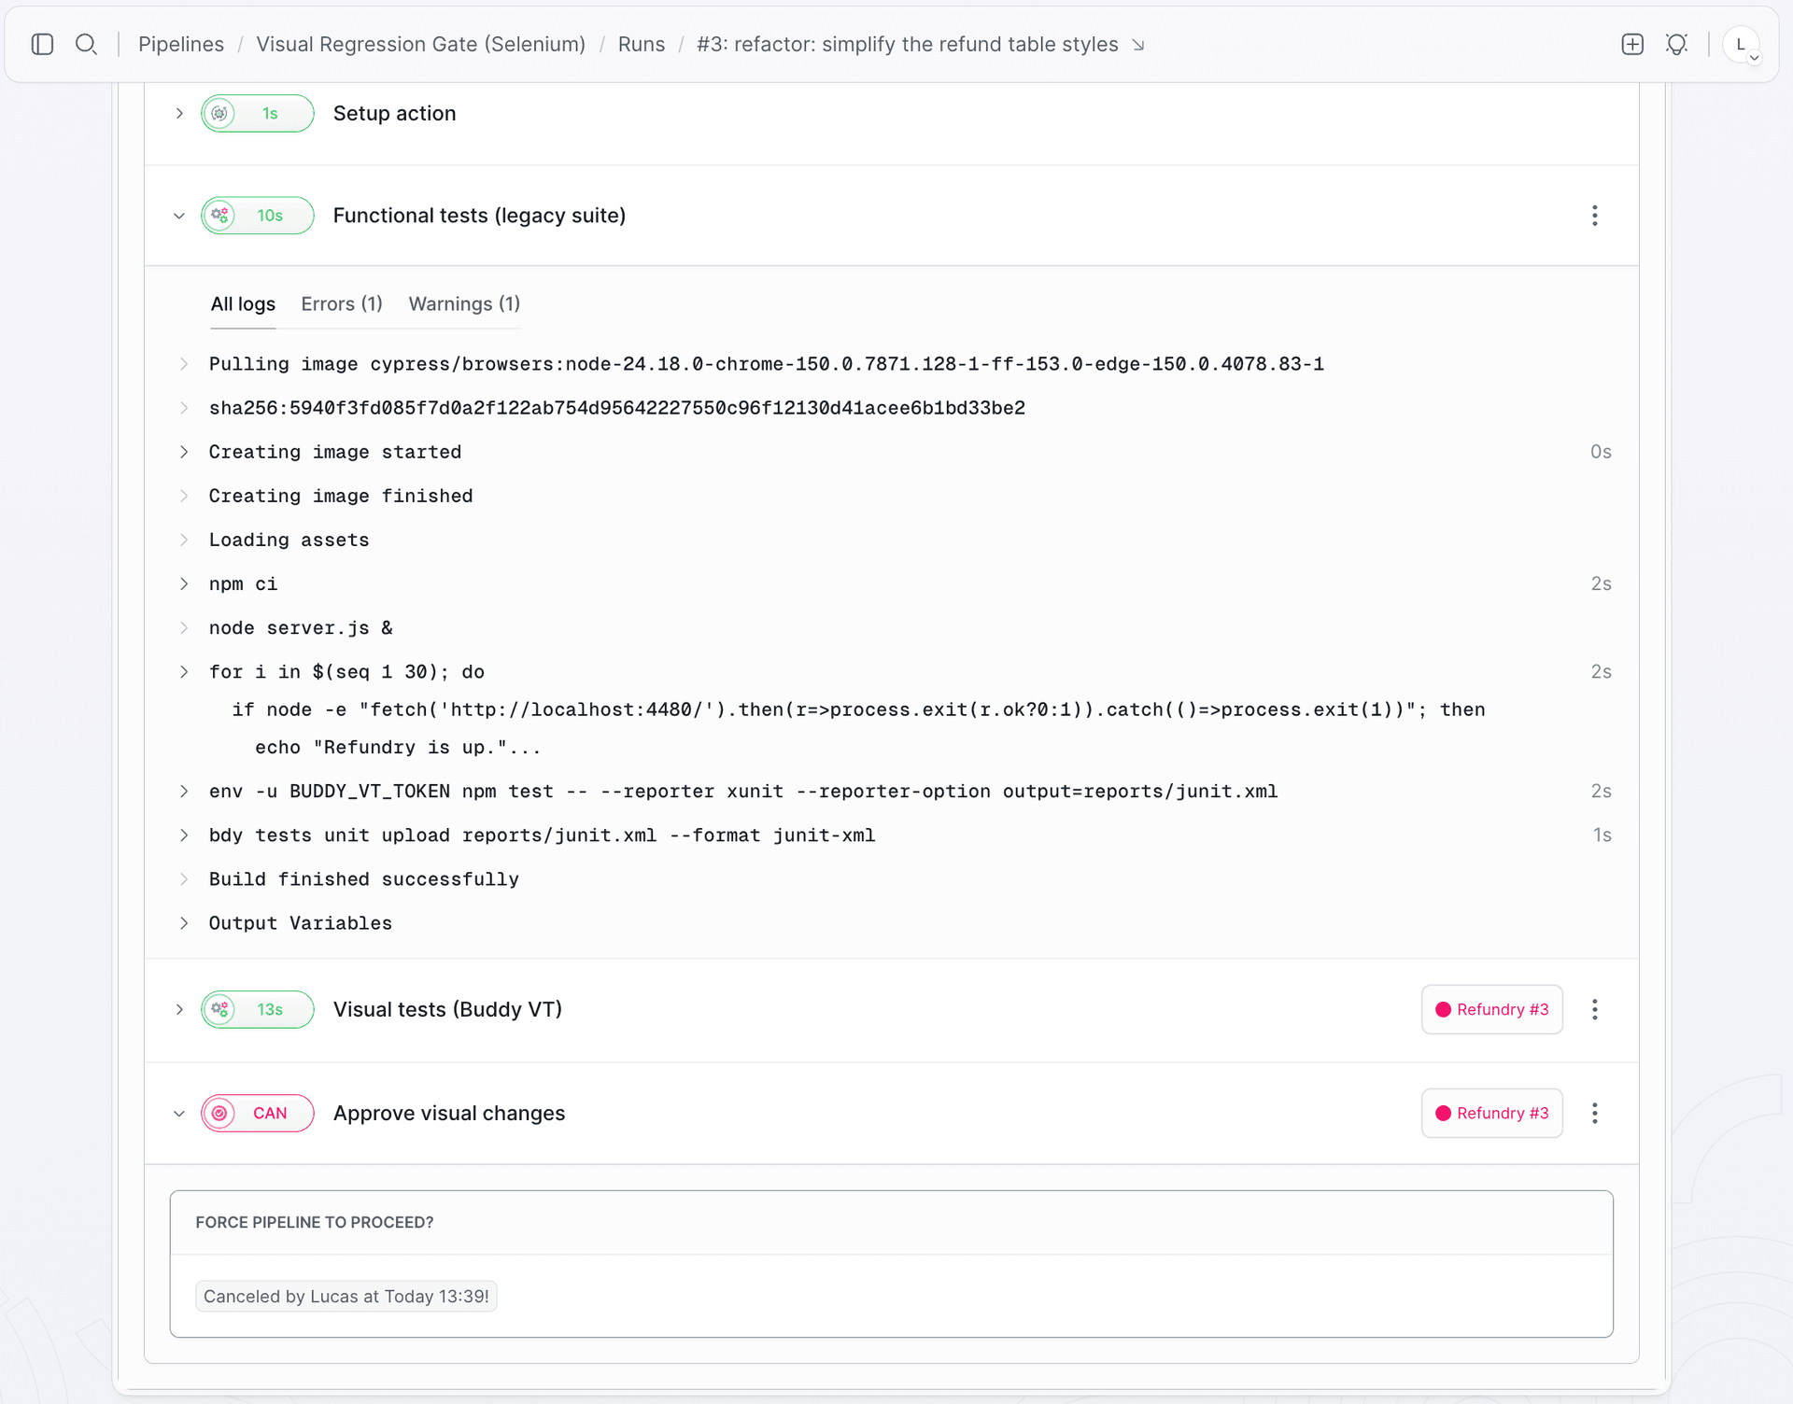Viewport: 1793px width, 1404px height.
Task: Switch to the Warnings (1) tab
Action: point(464,303)
